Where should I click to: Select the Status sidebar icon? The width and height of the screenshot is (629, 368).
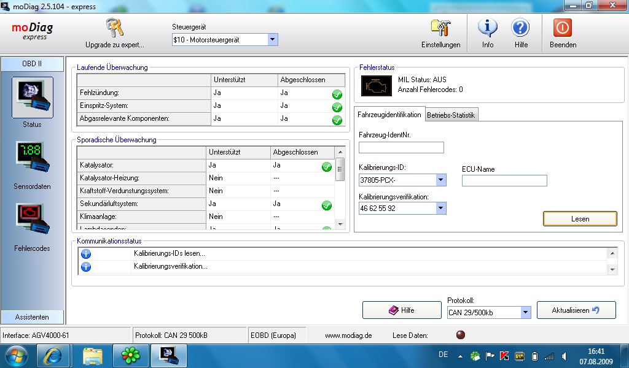[x=32, y=98]
